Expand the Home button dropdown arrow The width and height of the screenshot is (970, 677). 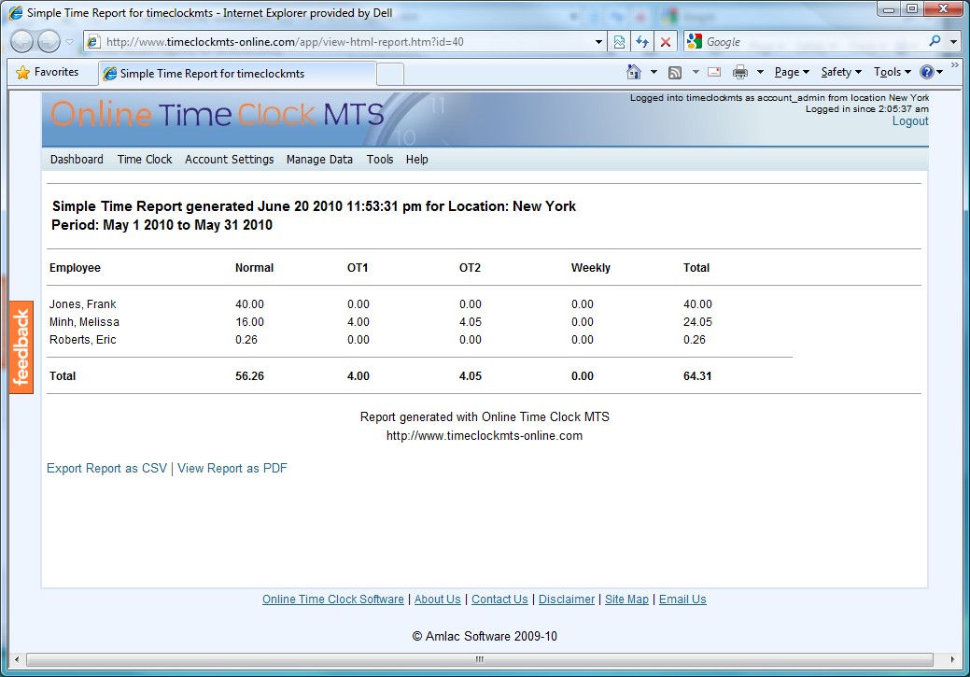tap(654, 72)
